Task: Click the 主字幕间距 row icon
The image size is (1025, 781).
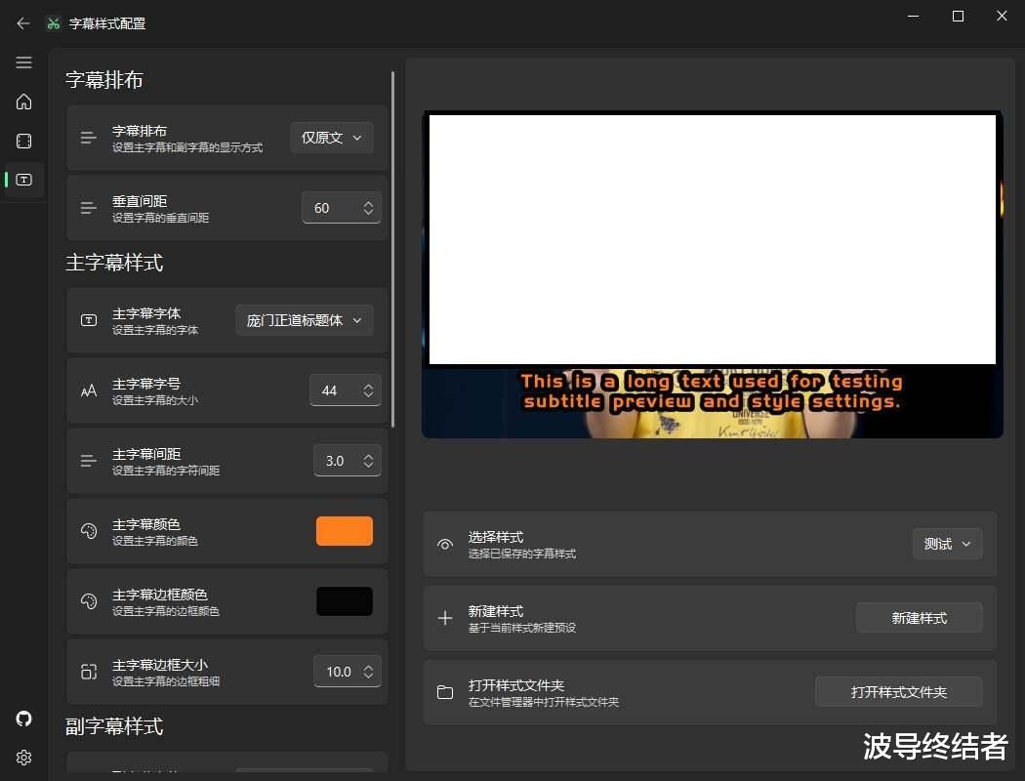Action: point(88,461)
